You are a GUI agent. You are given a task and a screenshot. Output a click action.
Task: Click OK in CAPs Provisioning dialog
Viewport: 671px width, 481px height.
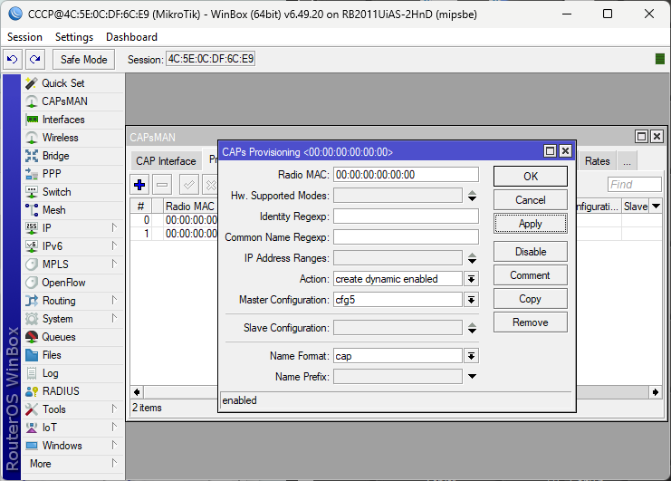531,177
